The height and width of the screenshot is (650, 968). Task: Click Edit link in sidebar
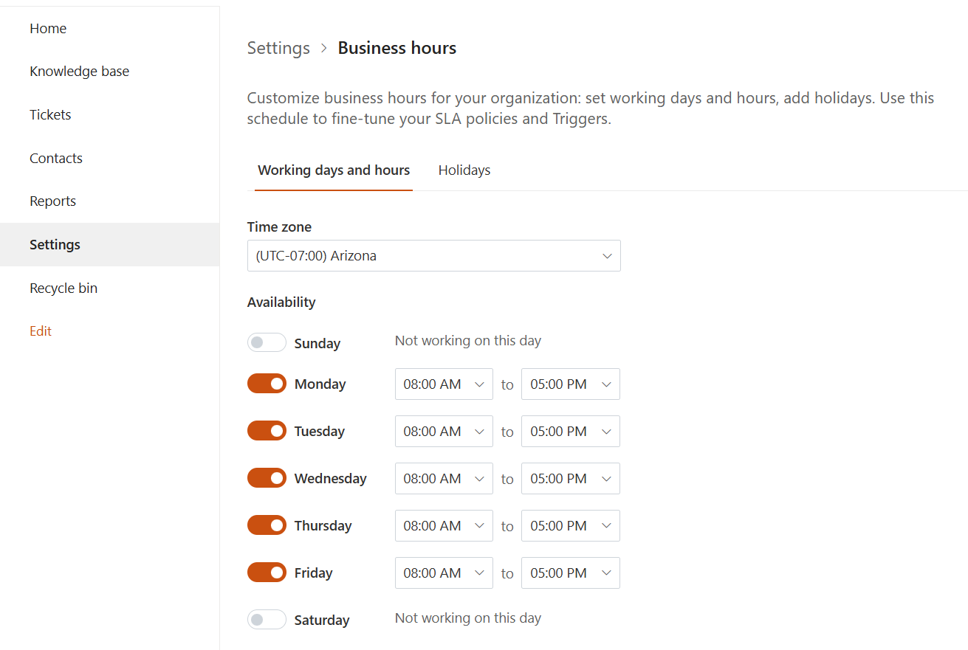click(x=41, y=331)
